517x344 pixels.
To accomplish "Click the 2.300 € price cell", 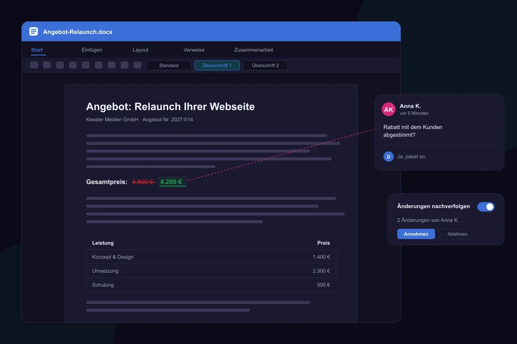I will (x=321, y=271).
